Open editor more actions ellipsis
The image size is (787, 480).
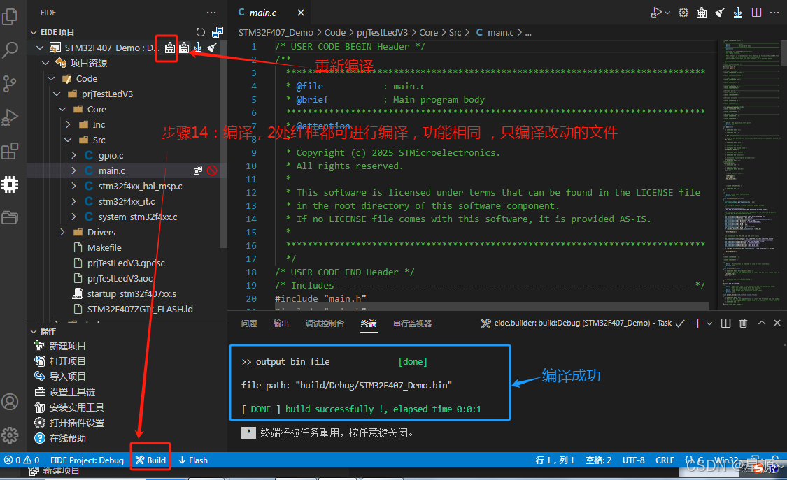tap(774, 13)
